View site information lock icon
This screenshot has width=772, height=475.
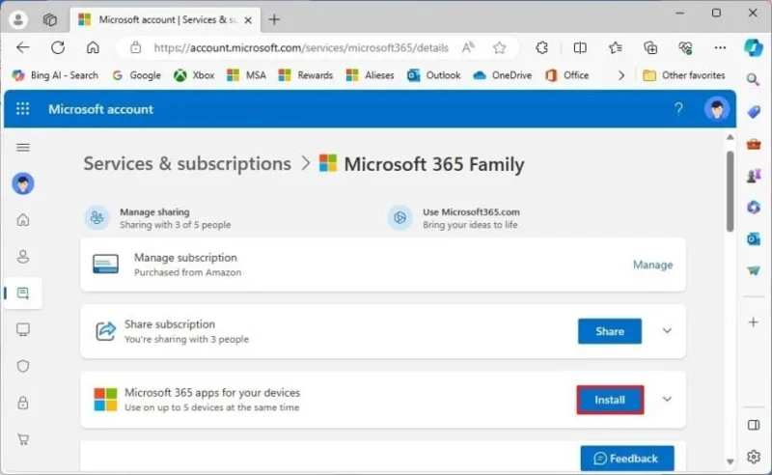click(135, 48)
